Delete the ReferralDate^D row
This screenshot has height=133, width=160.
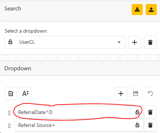click(150, 112)
